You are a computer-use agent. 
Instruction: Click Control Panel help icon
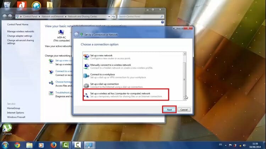[162, 22]
